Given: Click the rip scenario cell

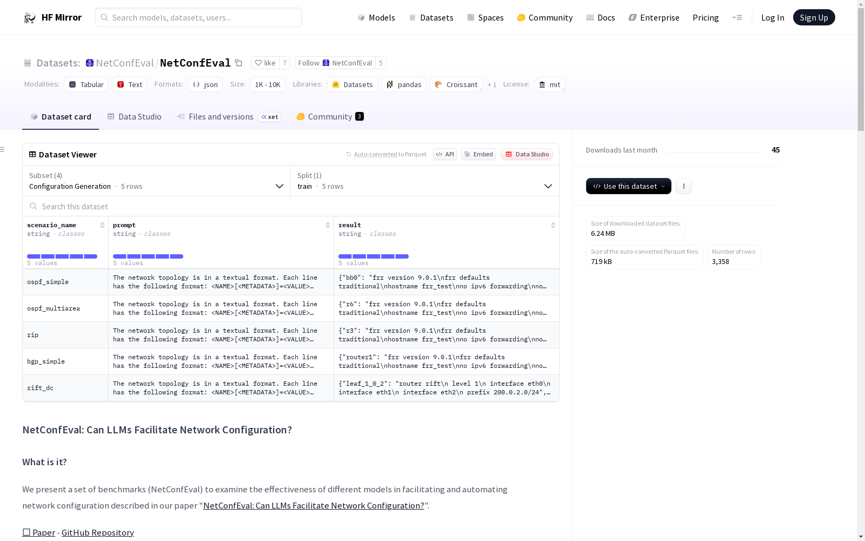Looking at the screenshot, I should click(x=65, y=335).
